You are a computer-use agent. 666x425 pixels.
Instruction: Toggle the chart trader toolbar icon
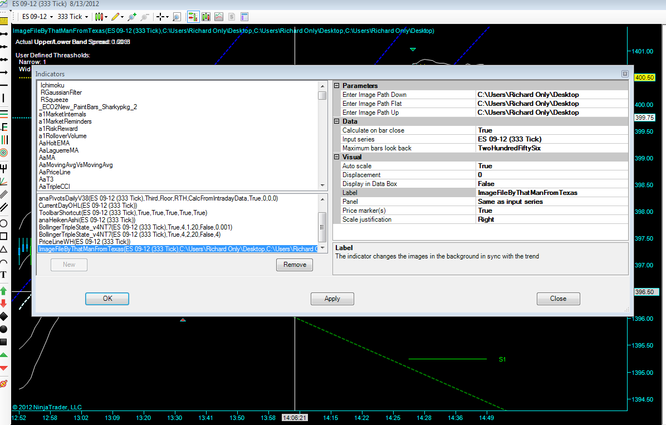[x=193, y=17]
